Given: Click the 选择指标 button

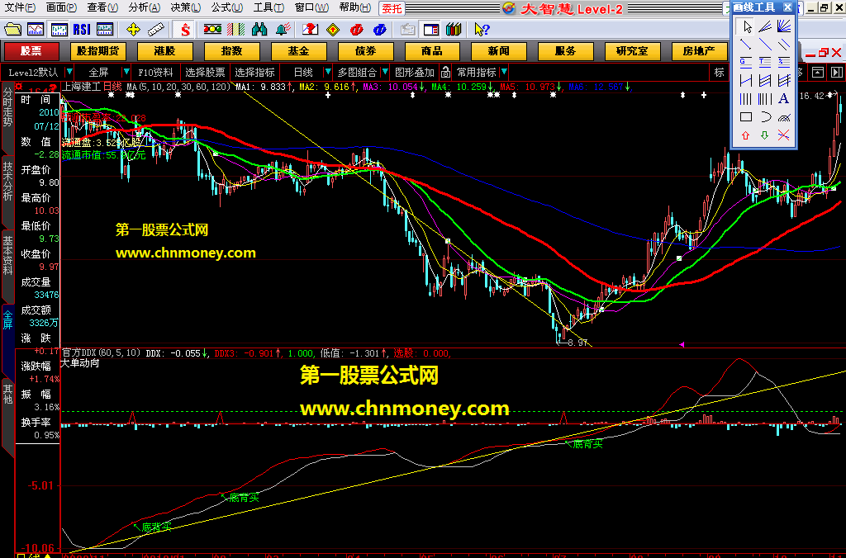Looking at the screenshot, I should (x=254, y=72).
